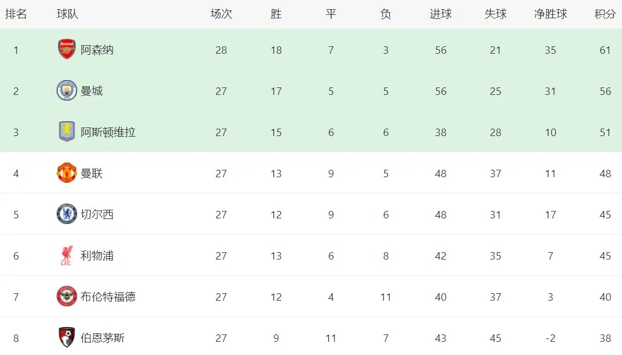
Task: Select the Aston Villa badge icon
Action: click(x=67, y=132)
